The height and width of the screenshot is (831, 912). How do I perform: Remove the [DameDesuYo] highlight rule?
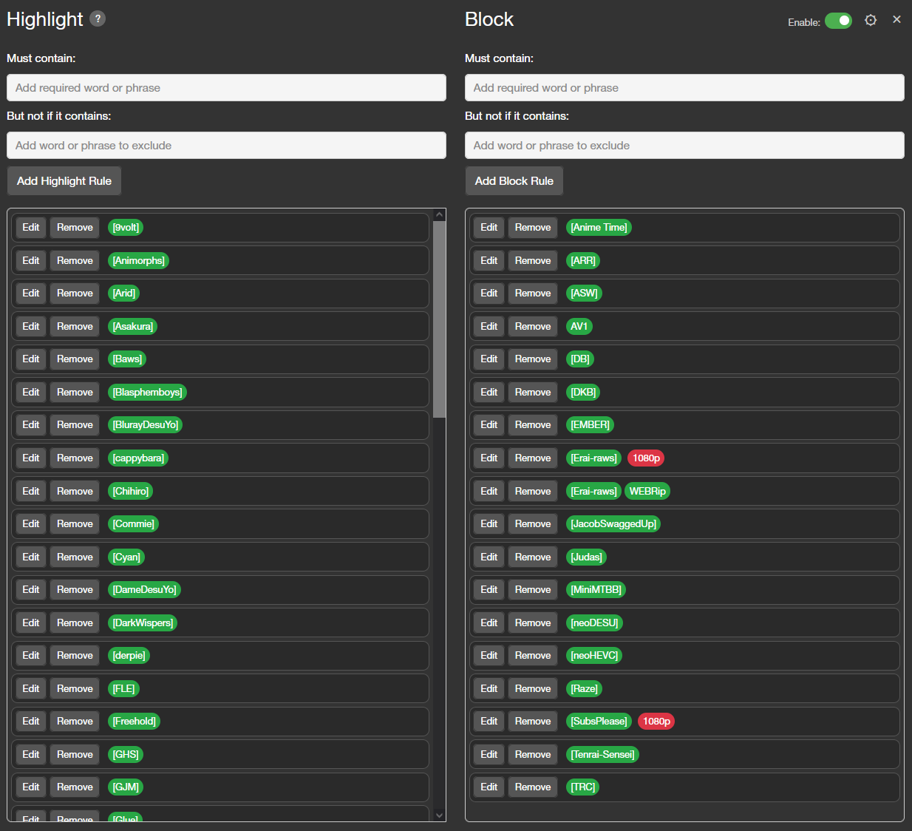pyautogui.click(x=75, y=589)
